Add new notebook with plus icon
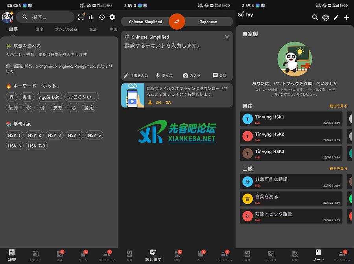 click(x=347, y=17)
